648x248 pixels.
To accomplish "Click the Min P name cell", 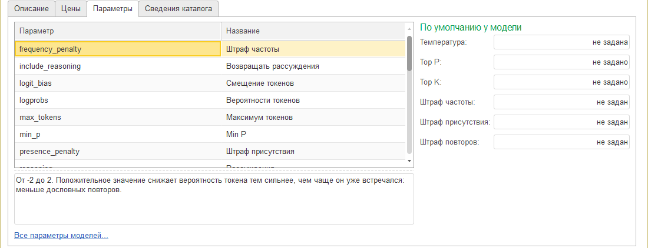I will click(313, 135).
